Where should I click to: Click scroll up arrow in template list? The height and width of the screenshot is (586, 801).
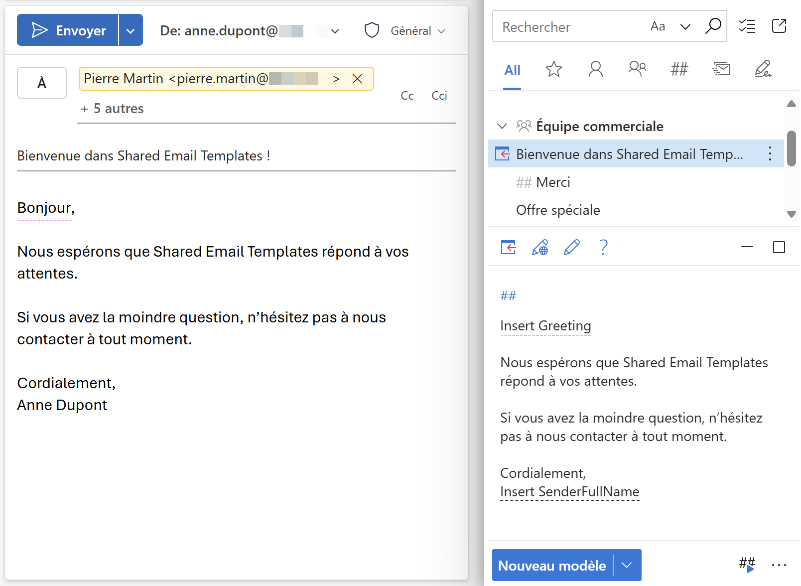pos(791,104)
